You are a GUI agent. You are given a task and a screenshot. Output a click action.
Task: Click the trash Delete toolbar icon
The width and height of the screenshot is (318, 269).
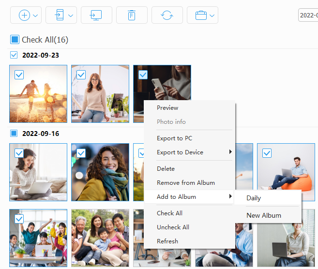pyautogui.click(x=131, y=15)
